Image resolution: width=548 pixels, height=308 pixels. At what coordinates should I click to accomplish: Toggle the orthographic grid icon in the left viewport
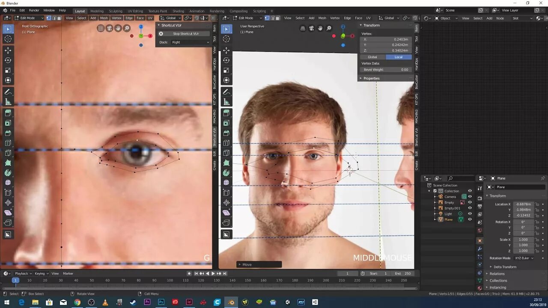tap(101, 28)
